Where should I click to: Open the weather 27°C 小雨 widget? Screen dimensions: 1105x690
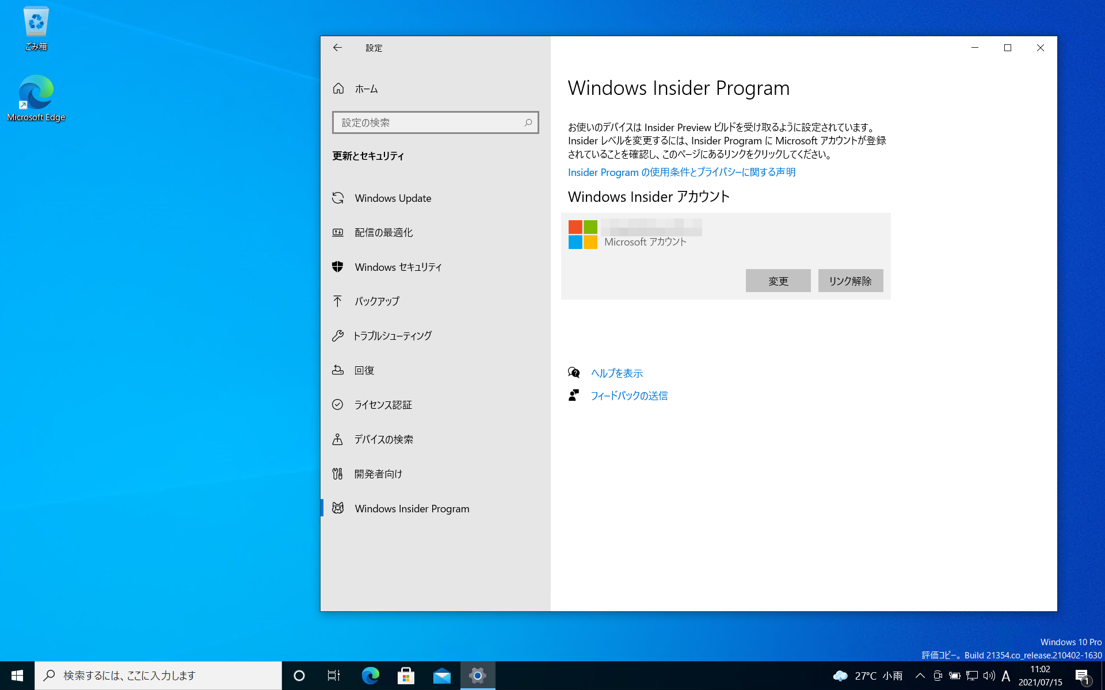click(868, 676)
